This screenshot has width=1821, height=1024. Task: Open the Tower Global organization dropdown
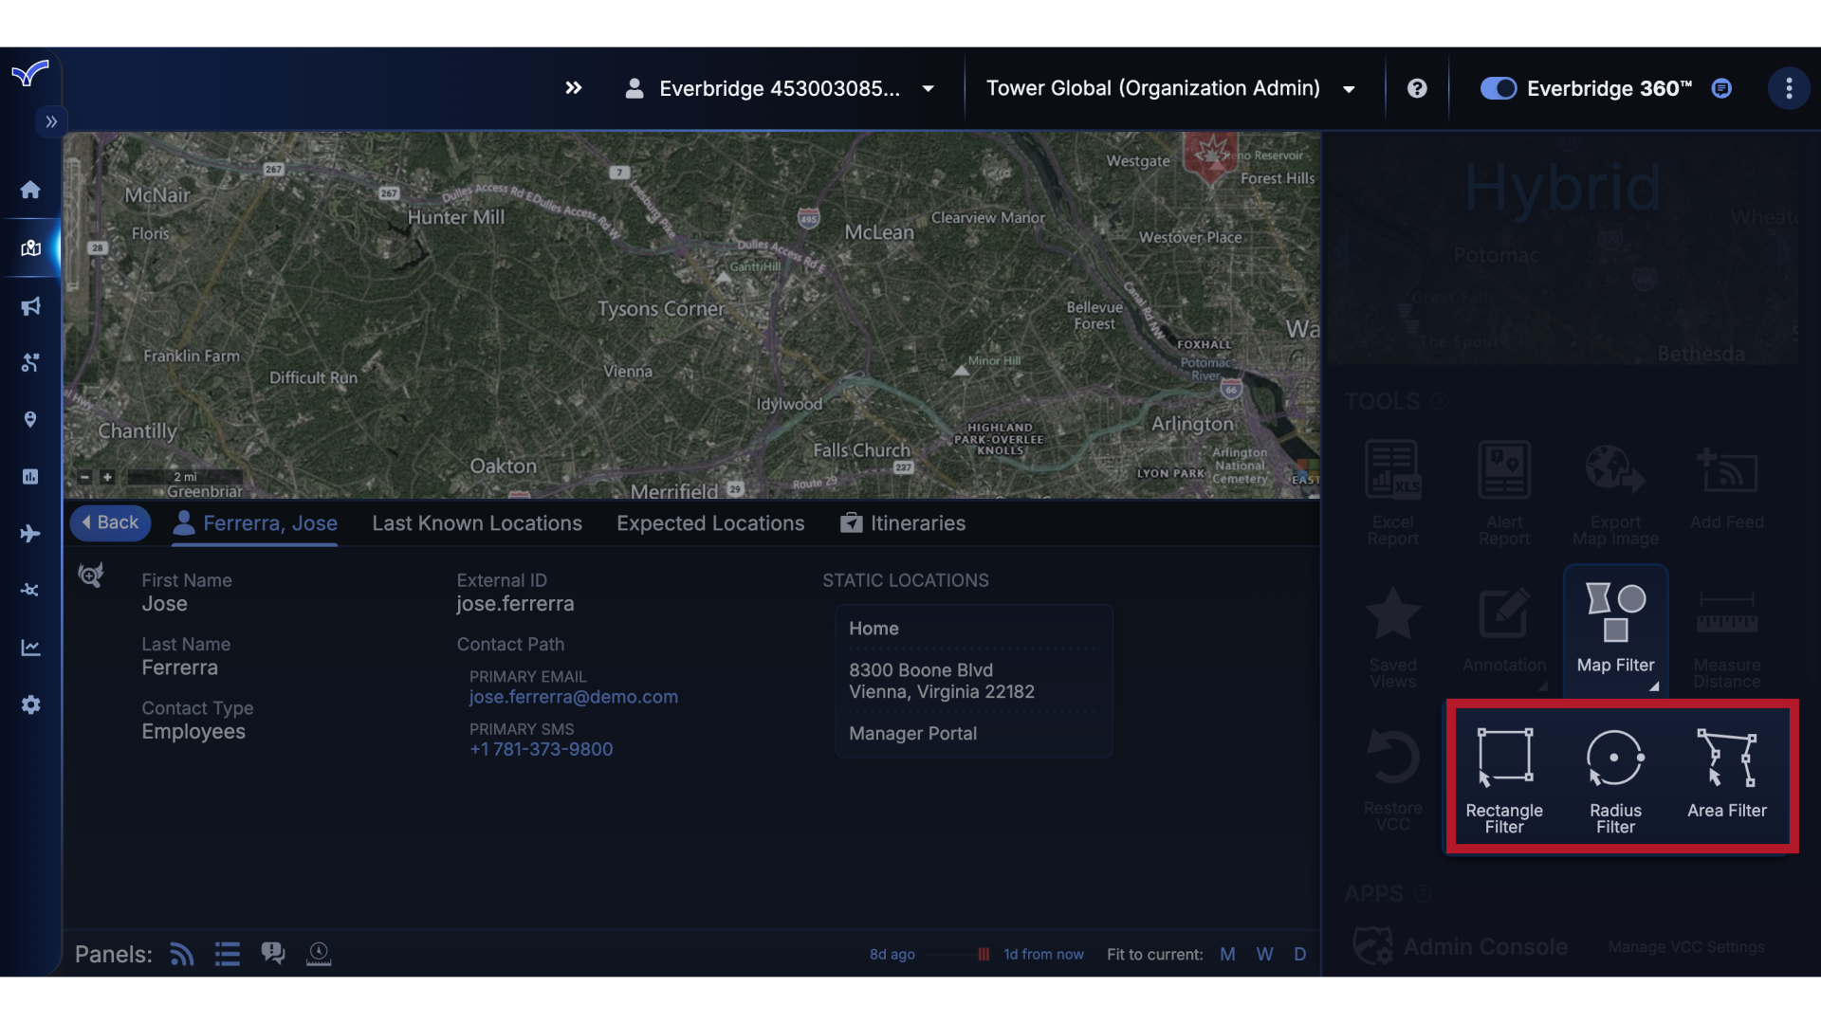pyautogui.click(x=1348, y=88)
